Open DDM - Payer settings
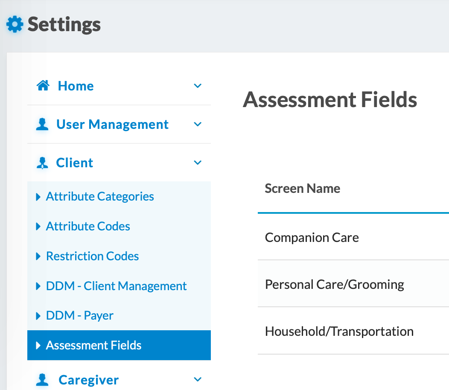This screenshot has width=449, height=390. [x=79, y=316]
